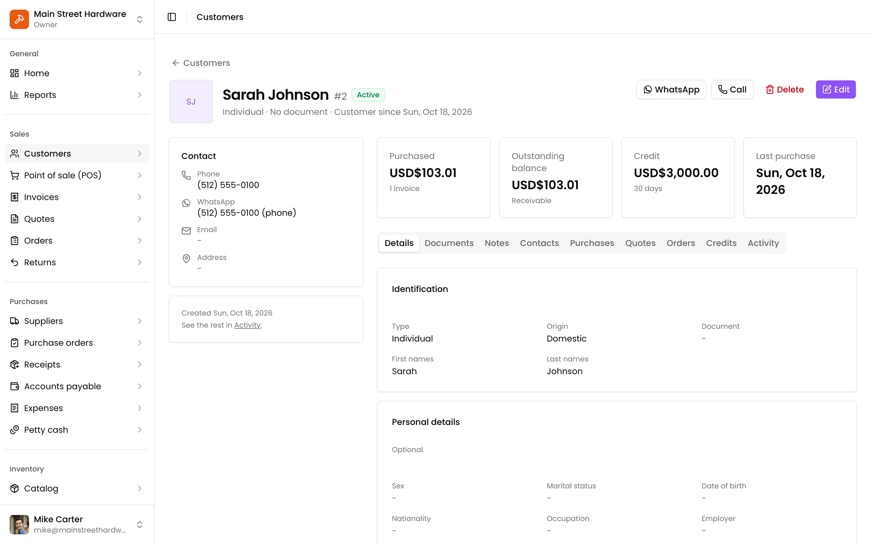Click the Expenses receipt icon

[x=15, y=408]
